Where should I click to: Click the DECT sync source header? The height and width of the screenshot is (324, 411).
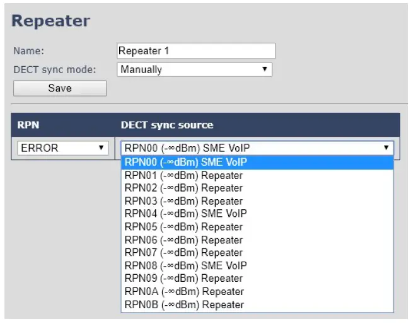(167, 125)
